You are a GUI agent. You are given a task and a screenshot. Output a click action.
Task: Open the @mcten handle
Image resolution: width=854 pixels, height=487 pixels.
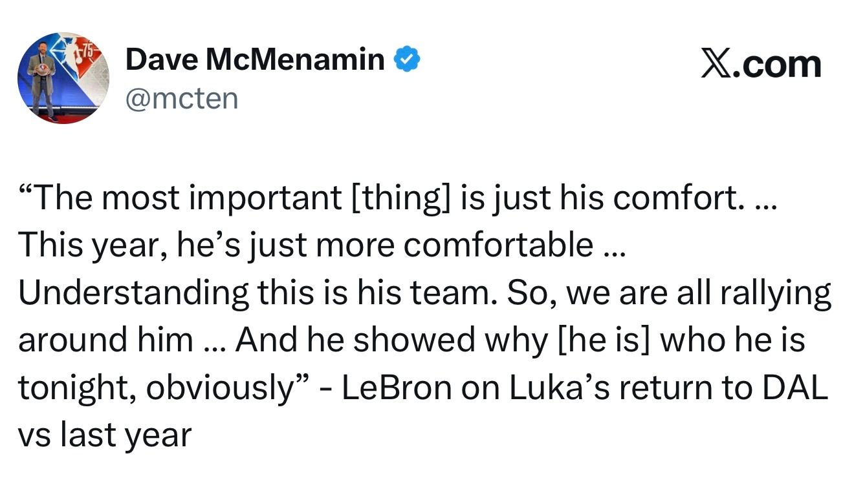pyautogui.click(x=182, y=99)
